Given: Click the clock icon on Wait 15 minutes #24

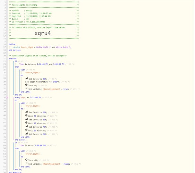Looking at the screenshot, I should (x=26, y=130).
